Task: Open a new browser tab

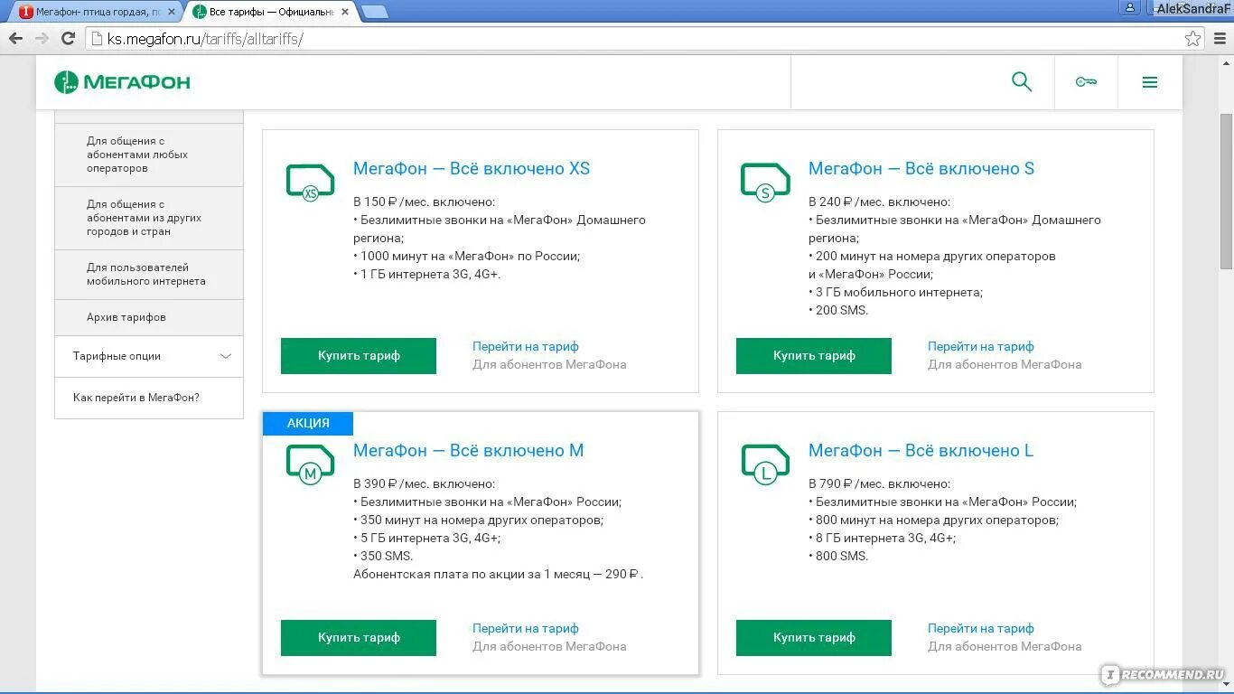Action: (x=375, y=12)
